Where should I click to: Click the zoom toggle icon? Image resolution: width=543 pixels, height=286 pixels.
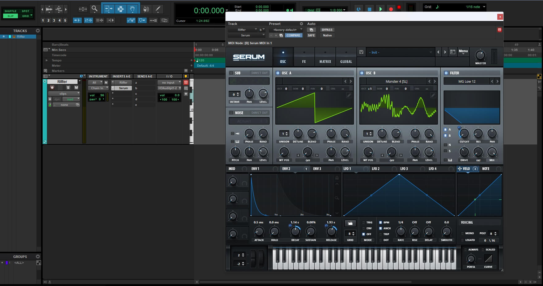click(x=83, y=9)
